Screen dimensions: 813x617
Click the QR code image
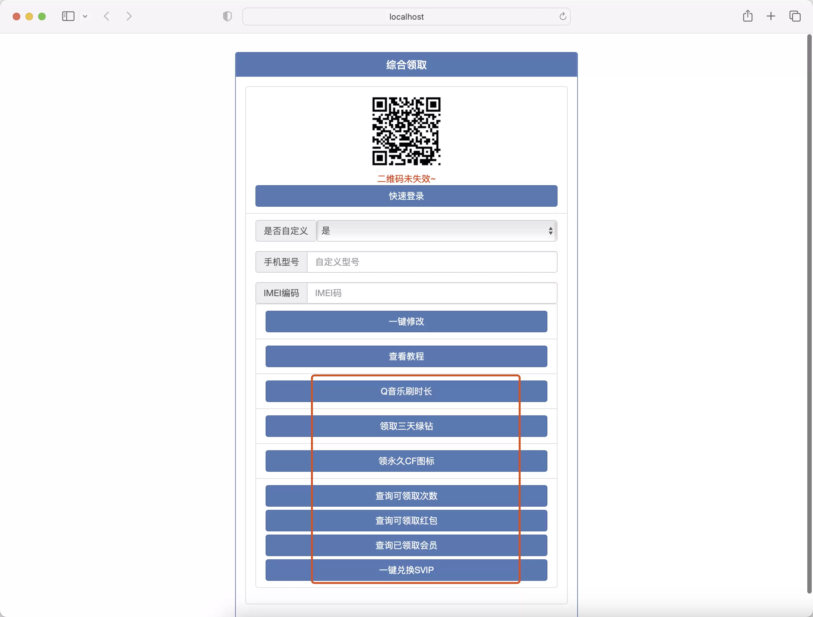tap(406, 131)
